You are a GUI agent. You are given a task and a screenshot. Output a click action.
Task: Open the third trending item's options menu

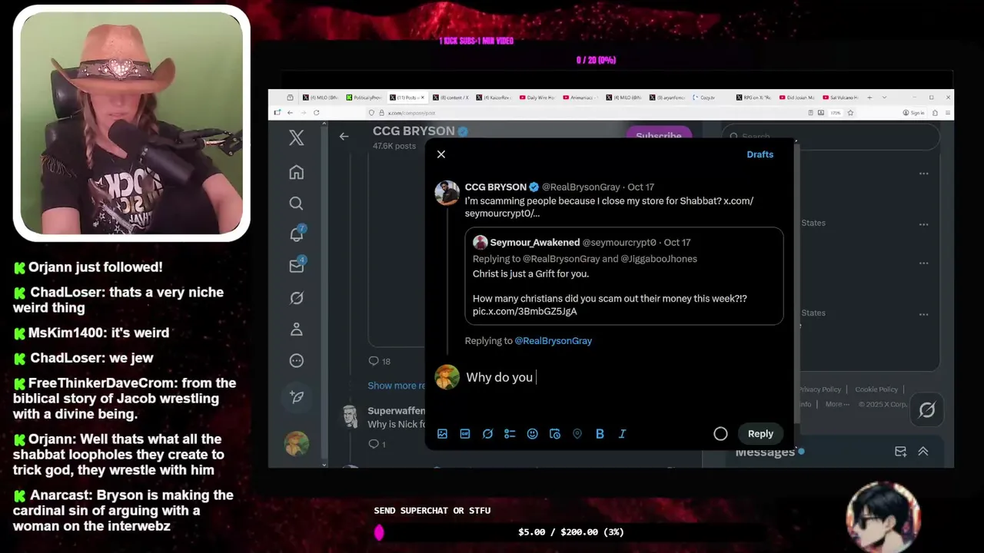[x=923, y=263]
